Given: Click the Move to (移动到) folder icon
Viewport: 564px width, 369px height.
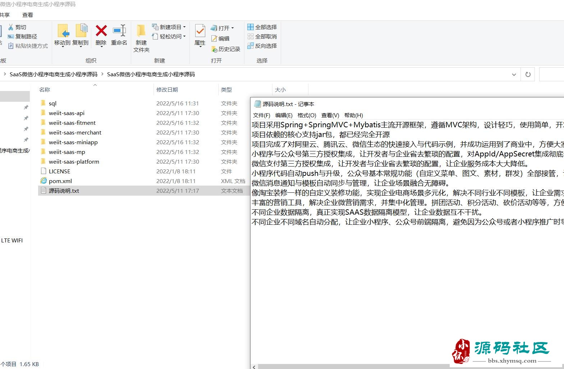Looking at the screenshot, I should [63, 31].
